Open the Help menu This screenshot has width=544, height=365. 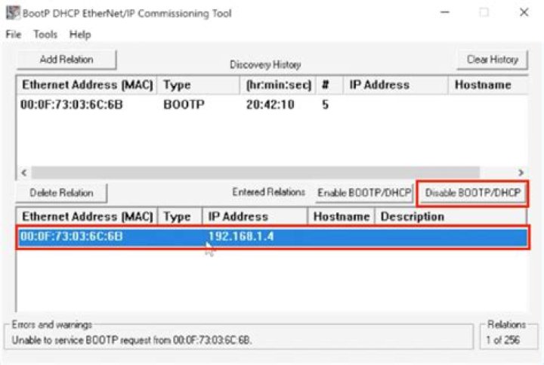pyautogui.click(x=79, y=35)
